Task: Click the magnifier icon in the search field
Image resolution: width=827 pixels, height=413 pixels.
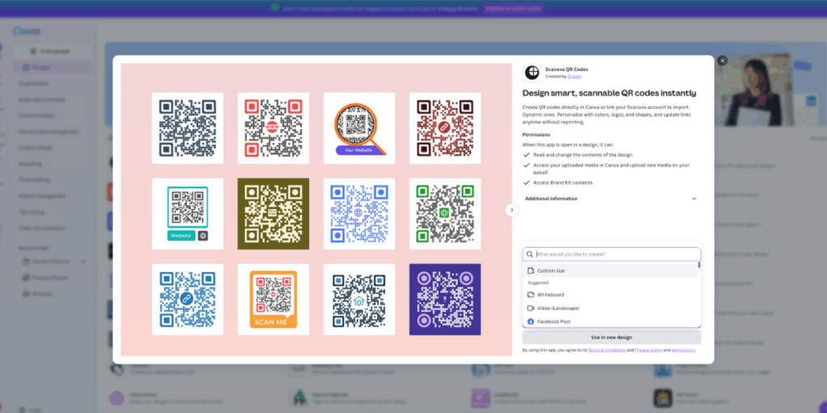Action: tap(530, 254)
